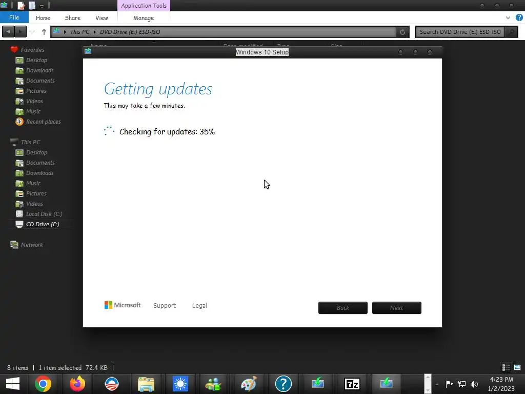
Task: Click the Properties icon in the quick access toolbar
Action: (x=21, y=5)
